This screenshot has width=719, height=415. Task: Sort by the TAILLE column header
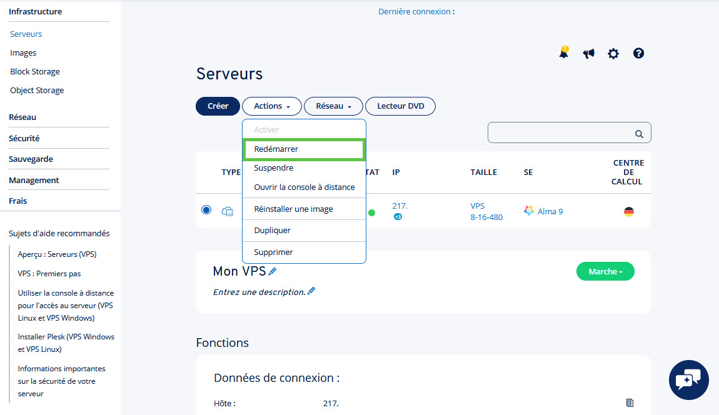pos(484,172)
